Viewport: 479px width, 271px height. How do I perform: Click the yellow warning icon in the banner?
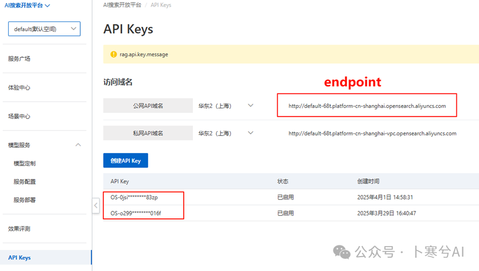pos(113,55)
